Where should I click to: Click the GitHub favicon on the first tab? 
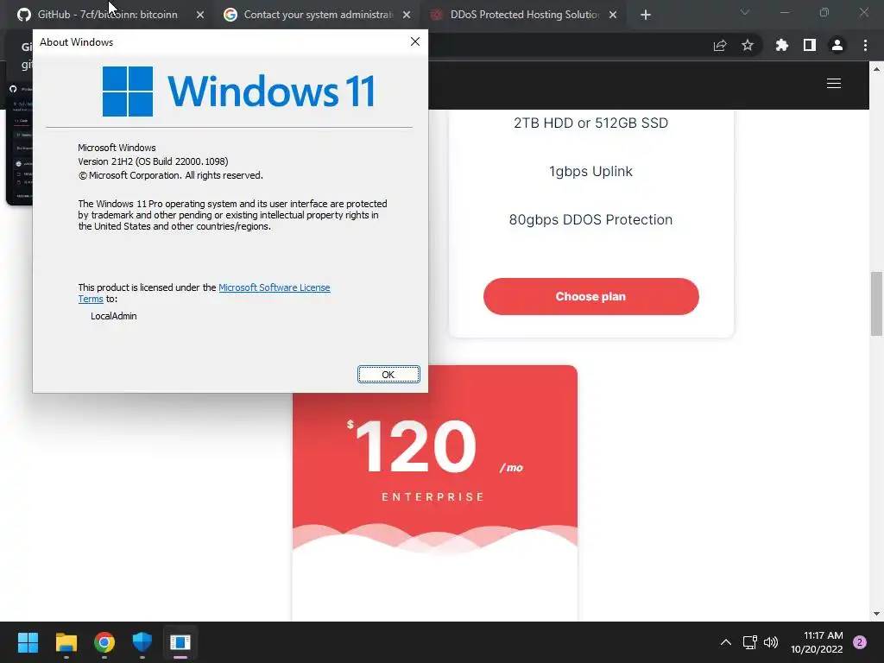point(23,15)
